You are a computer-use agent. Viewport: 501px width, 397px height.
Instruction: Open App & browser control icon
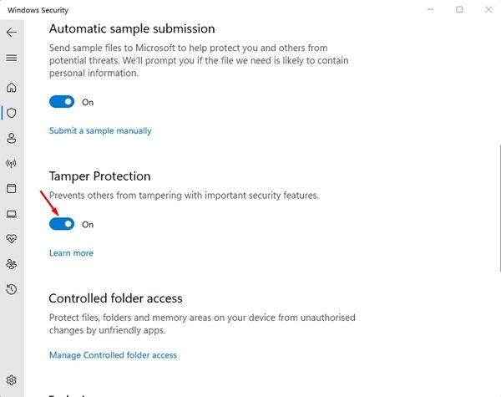pos(12,188)
